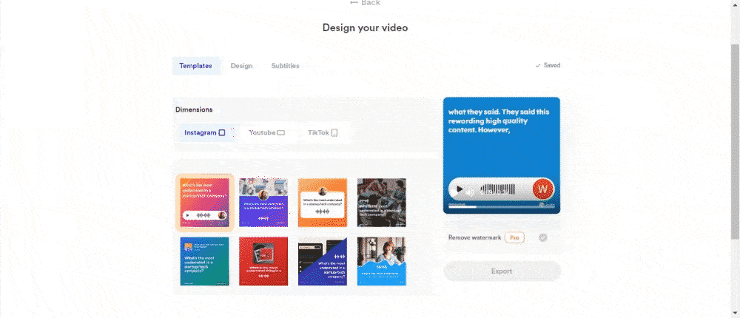740x318 pixels.
Task: Choose the red template thumbnail
Action: (263, 261)
